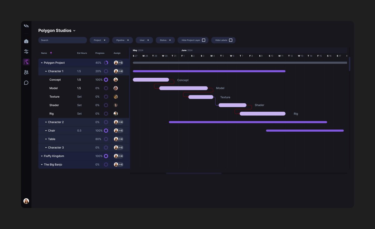Image resolution: width=375 pixels, height=229 pixels.
Task: Click the Shader row assignee avatar
Action: coord(116,105)
